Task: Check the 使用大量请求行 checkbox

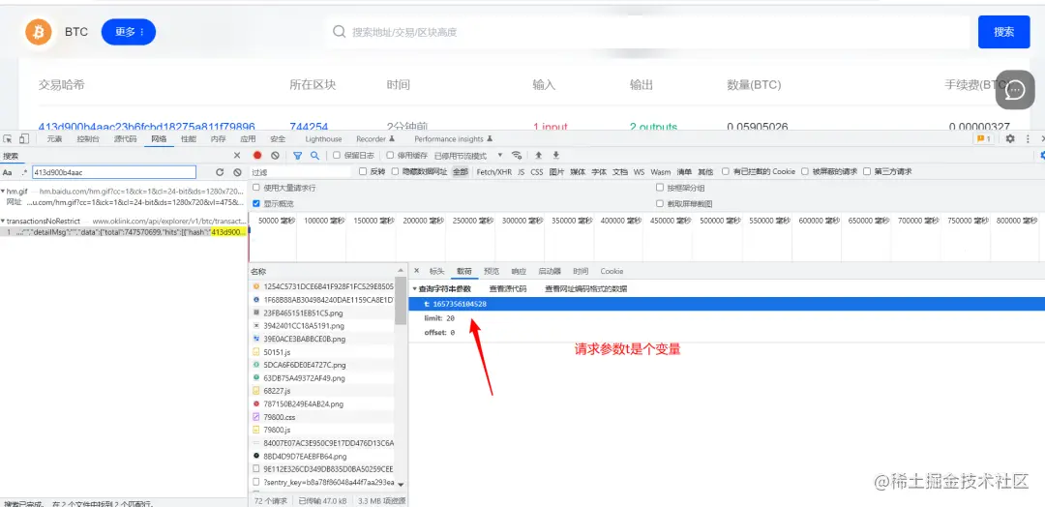Action: click(x=256, y=188)
